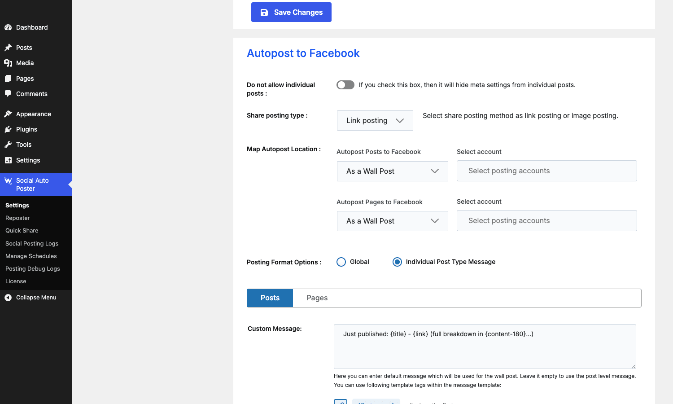Viewport: 673px width, 404px height.
Task: Select Individual Post Type Message radio
Action: point(397,262)
